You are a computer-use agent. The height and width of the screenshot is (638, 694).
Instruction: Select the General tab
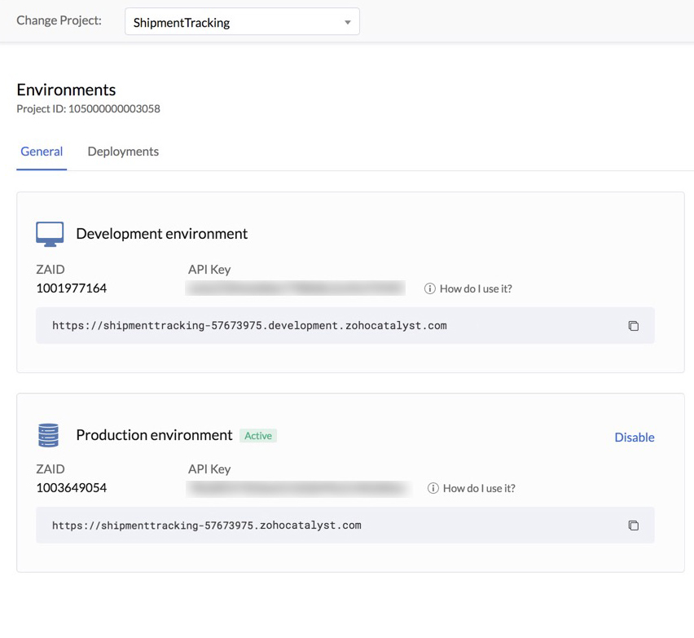coord(42,152)
